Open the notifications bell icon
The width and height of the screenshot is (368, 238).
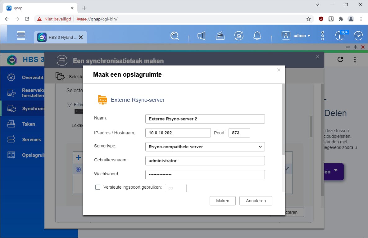click(257, 35)
